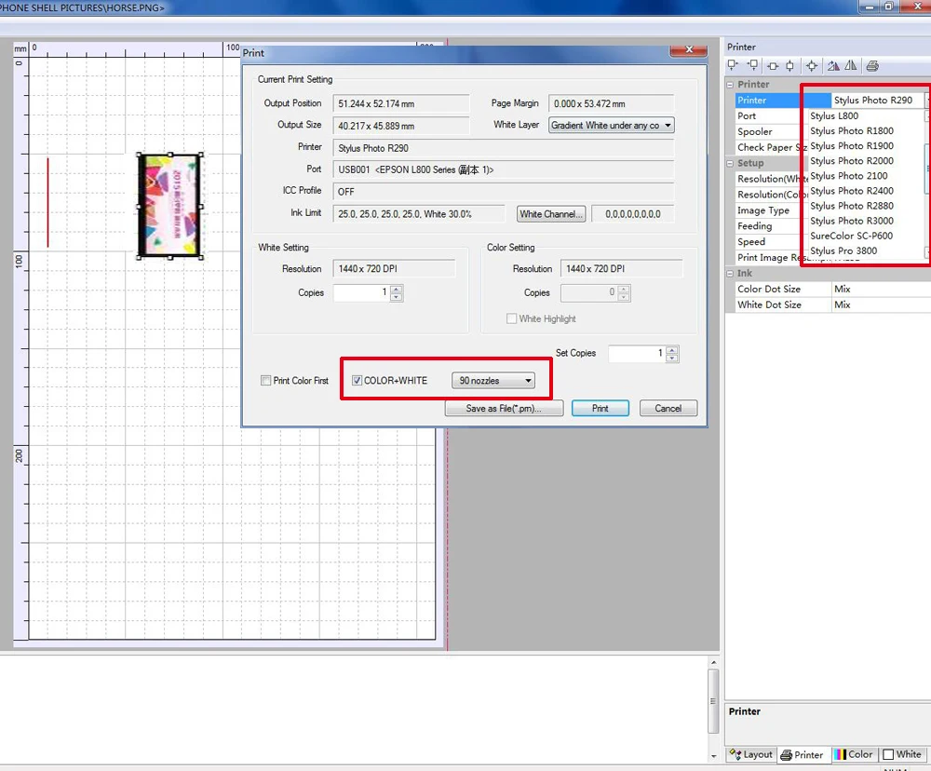Click the Print button

point(600,408)
